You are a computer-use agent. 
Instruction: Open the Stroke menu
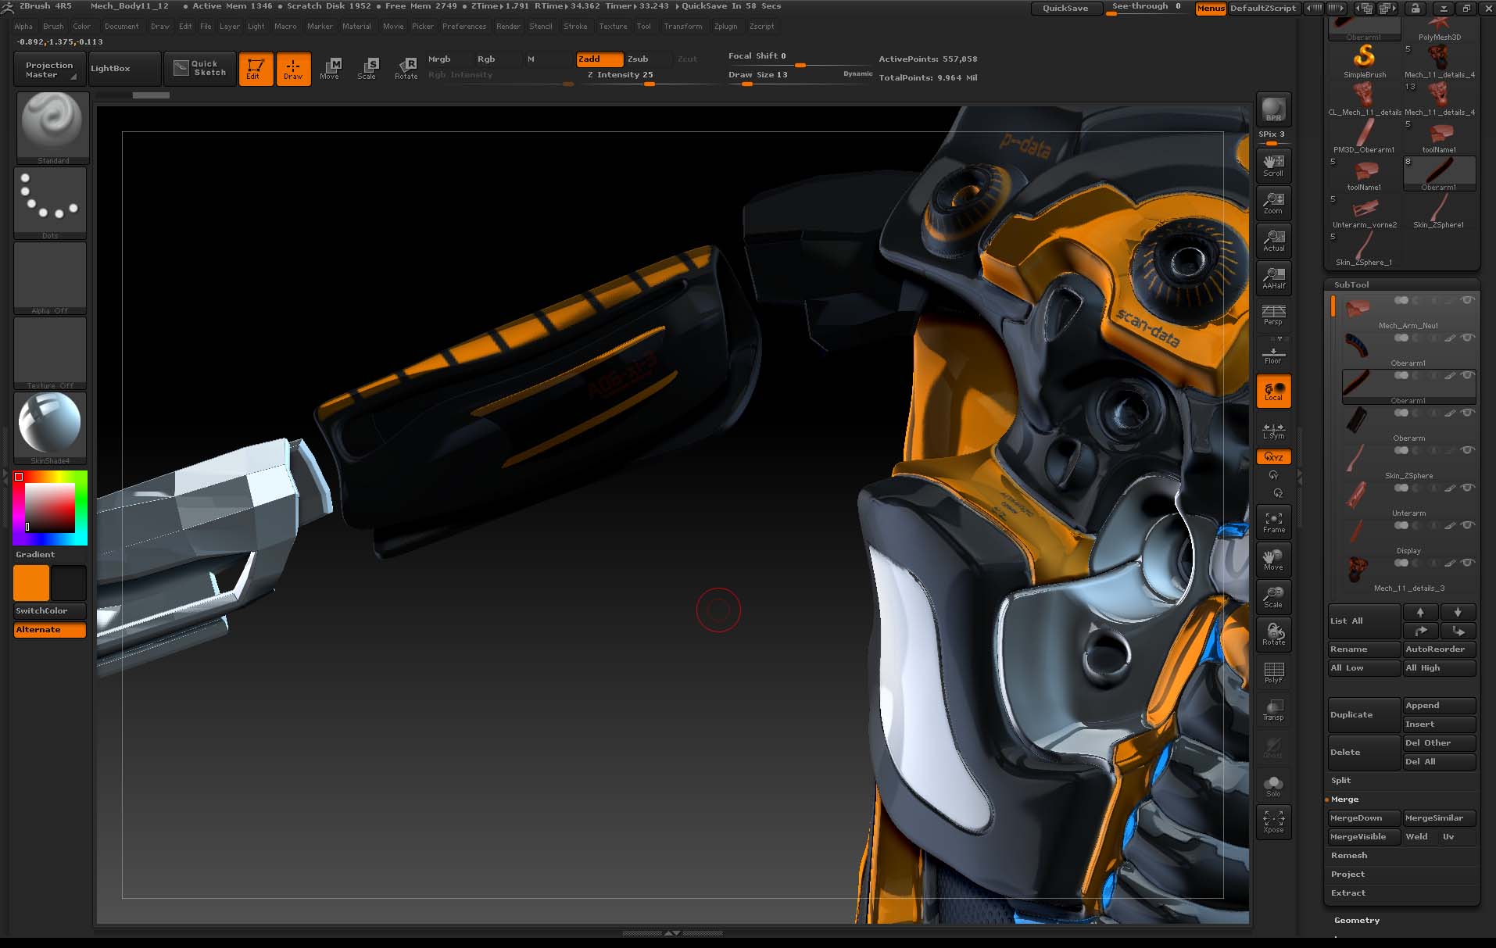(575, 27)
